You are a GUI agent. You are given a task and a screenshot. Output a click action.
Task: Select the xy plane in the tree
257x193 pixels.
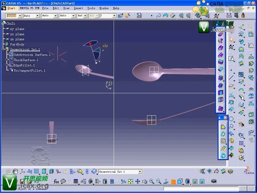(17, 29)
